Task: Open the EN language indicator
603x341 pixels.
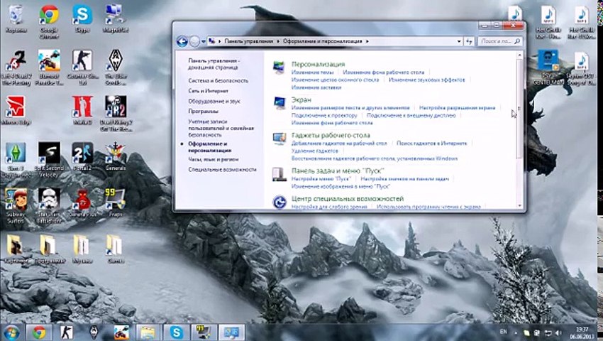Action: 504,332
